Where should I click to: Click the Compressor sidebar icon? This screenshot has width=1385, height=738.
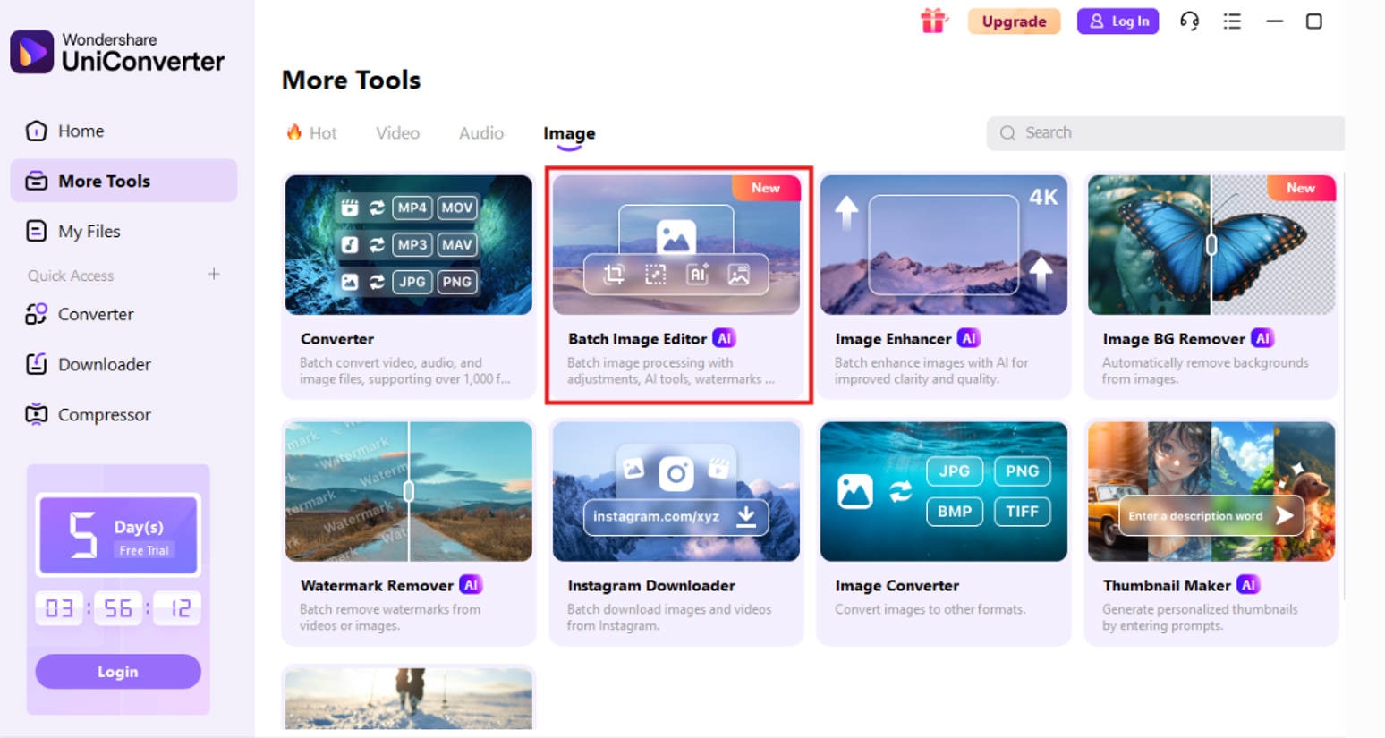[36, 414]
